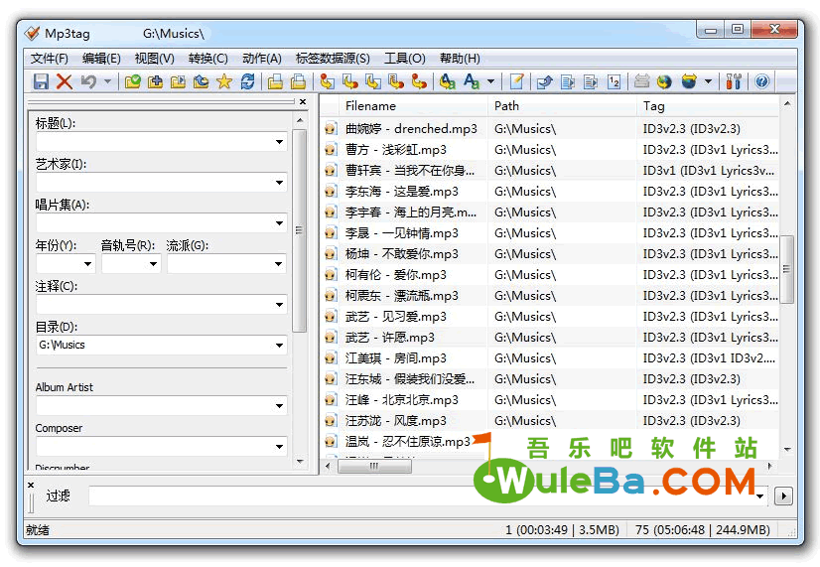Image resolution: width=820 pixels, height=567 pixels.
Task: Click the Save tag floppy disk icon
Action: tap(41, 81)
